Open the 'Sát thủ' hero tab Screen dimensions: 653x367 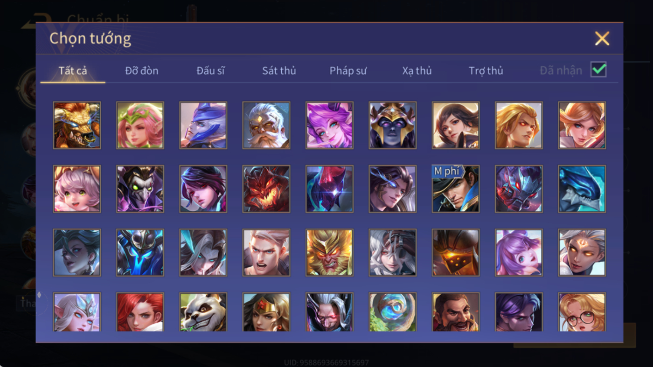pos(279,70)
